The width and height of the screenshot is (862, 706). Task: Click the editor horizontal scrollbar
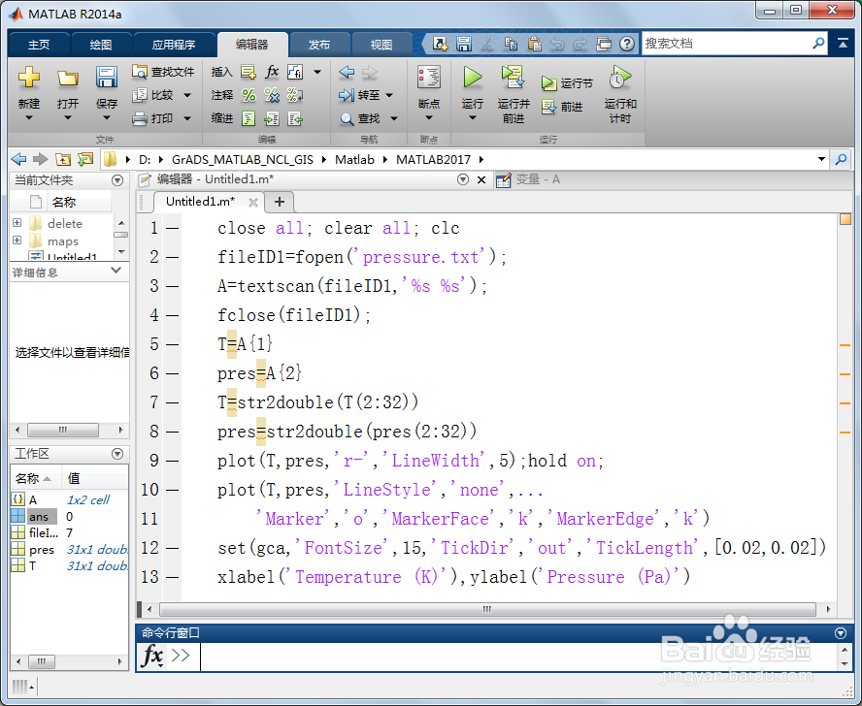click(x=487, y=609)
